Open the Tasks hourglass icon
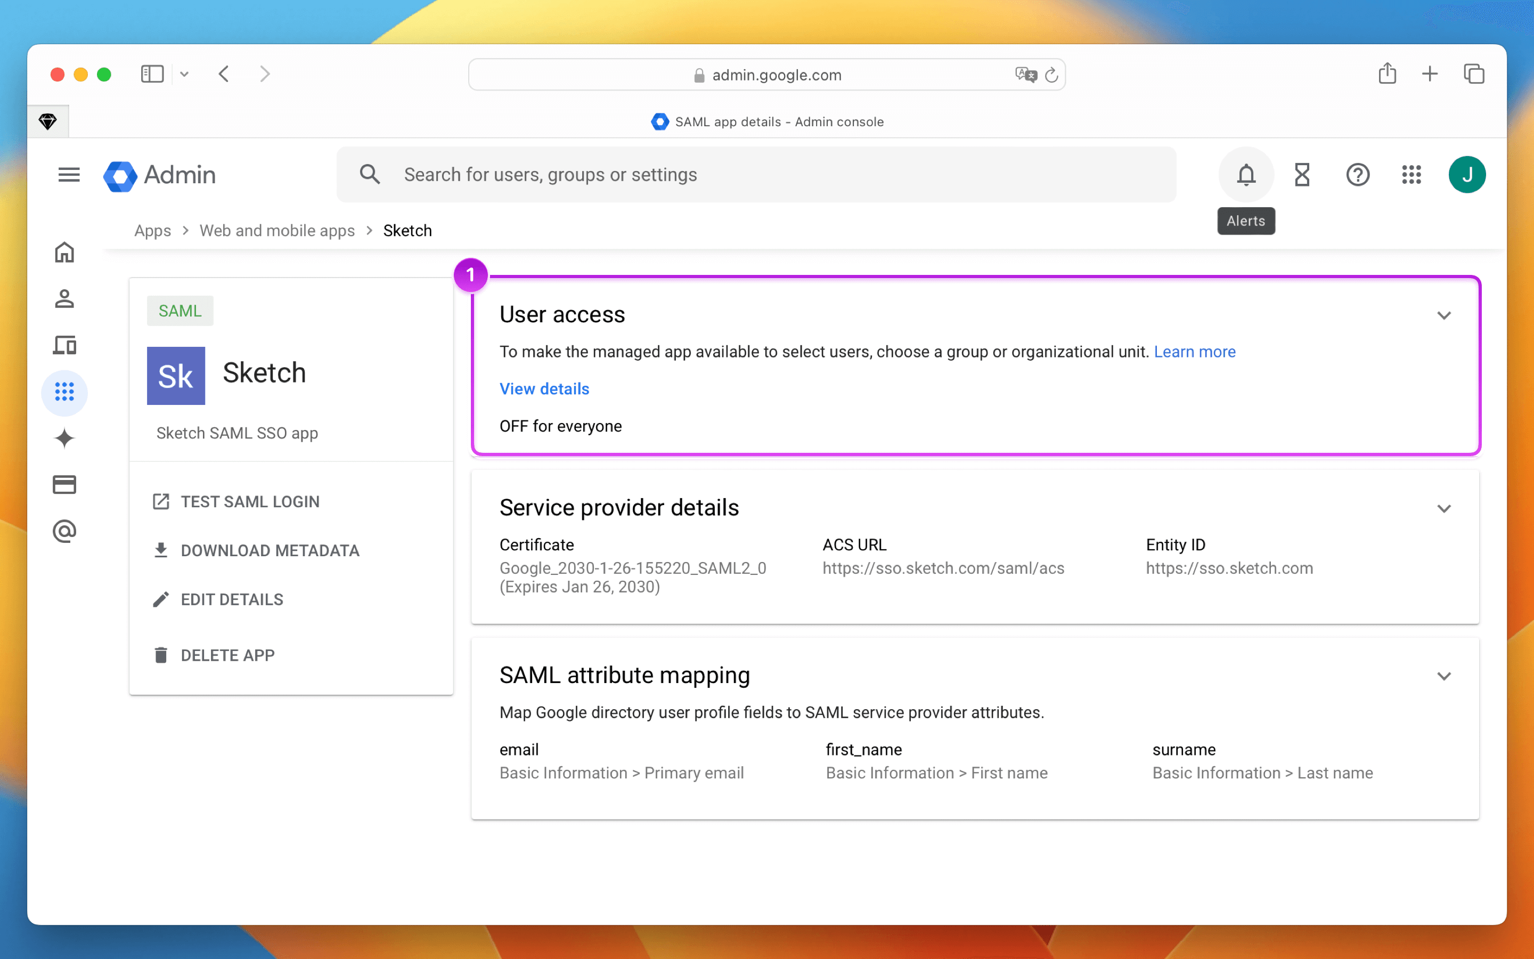1534x959 pixels. [1301, 174]
